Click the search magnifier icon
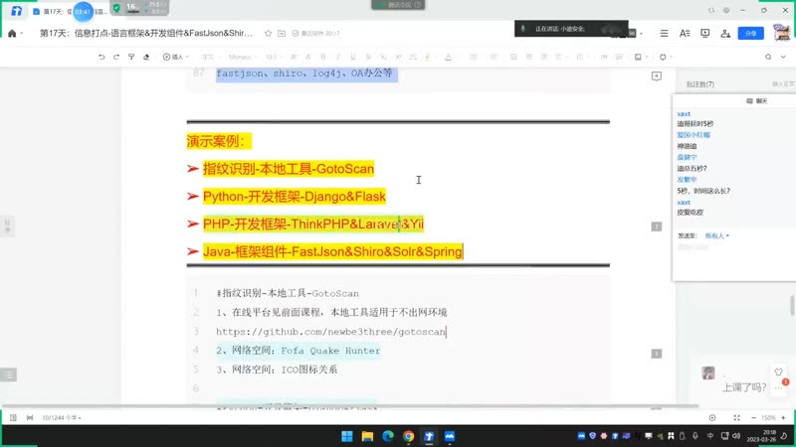Viewport: 796px width, 447px height. click(768, 57)
